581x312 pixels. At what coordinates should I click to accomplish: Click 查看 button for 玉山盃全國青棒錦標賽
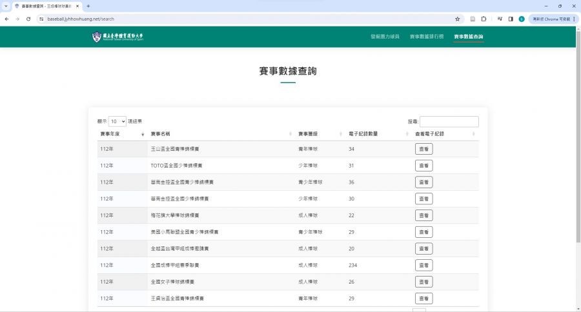tap(423, 149)
